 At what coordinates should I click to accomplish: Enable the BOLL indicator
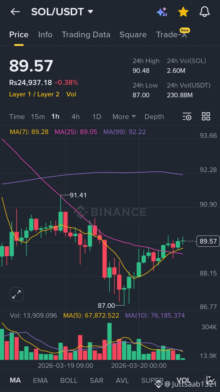pos(69,380)
